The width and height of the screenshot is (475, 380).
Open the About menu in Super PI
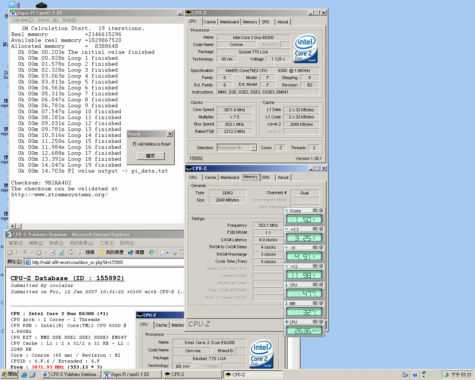click(x=48, y=20)
